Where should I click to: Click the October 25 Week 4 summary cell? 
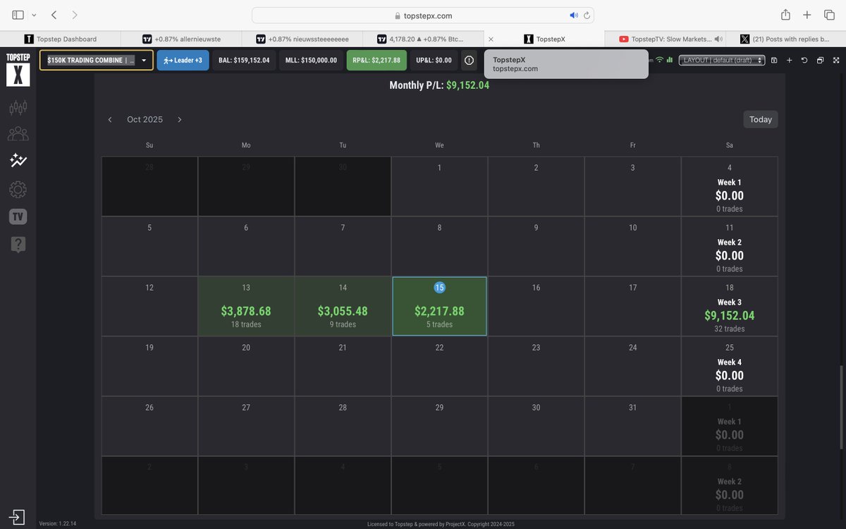pyautogui.click(x=730, y=366)
